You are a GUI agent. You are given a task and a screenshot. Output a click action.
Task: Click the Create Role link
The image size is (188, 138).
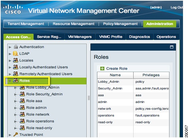(x=117, y=69)
